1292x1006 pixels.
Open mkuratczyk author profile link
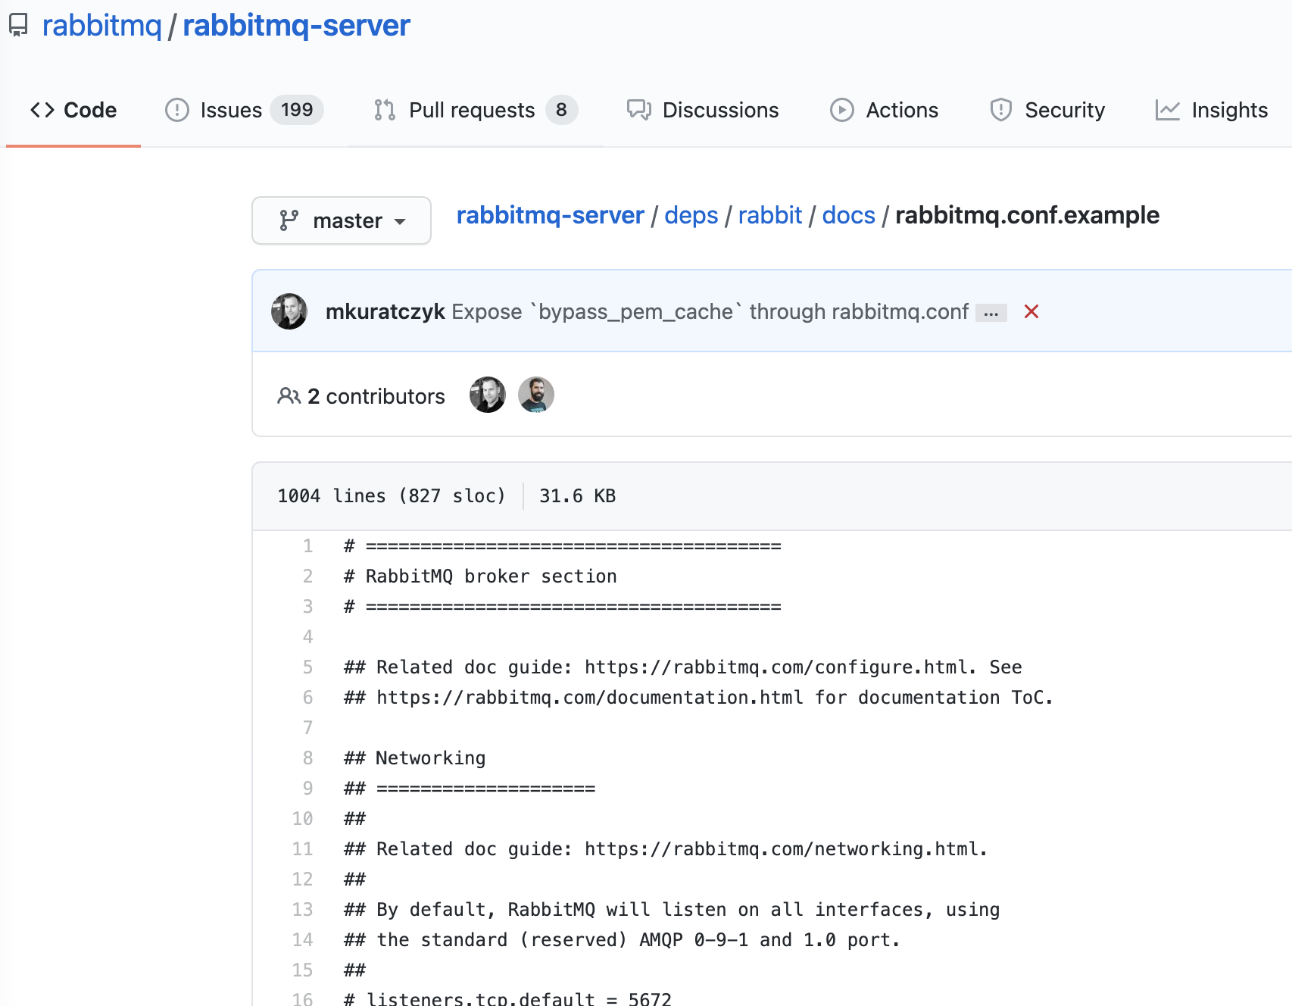(x=385, y=311)
